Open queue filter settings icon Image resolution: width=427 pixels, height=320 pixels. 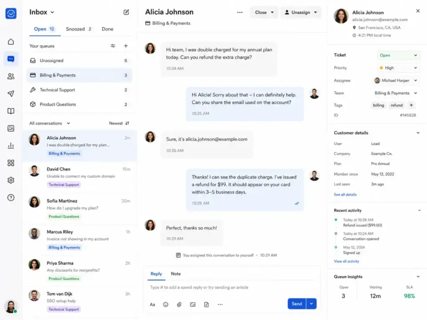(113, 46)
